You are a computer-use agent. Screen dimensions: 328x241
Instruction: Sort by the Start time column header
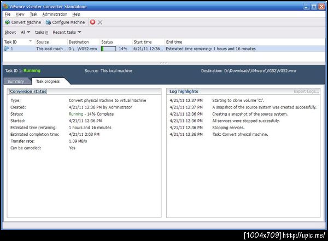pos(149,42)
